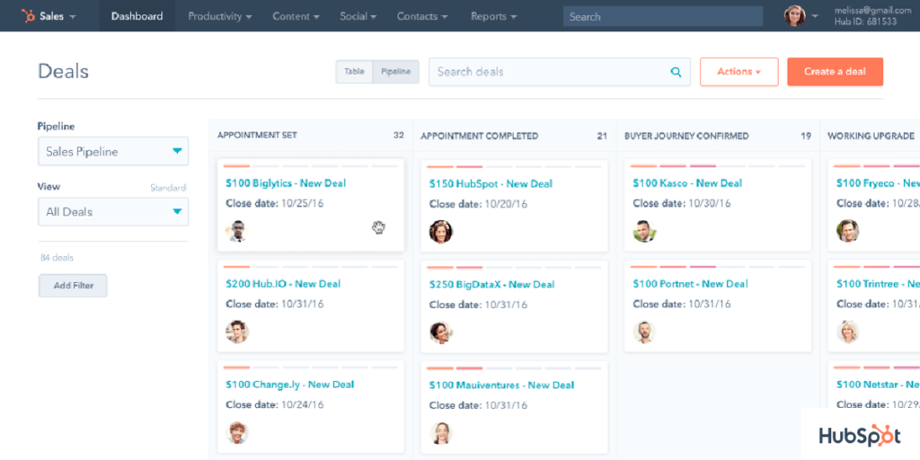
Task: Open the $100 Change.ly - New Deal link
Action: point(290,385)
